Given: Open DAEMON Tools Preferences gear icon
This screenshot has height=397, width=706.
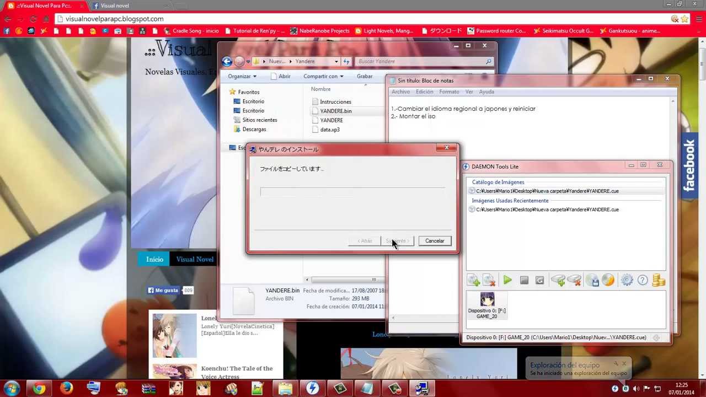Looking at the screenshot, I should point(627,281).
